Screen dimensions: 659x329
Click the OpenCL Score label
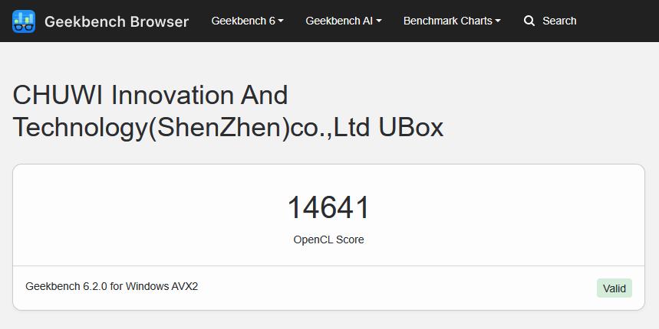click(x=328, y=239)
